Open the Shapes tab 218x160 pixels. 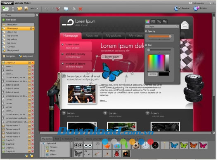pos(79,139)
